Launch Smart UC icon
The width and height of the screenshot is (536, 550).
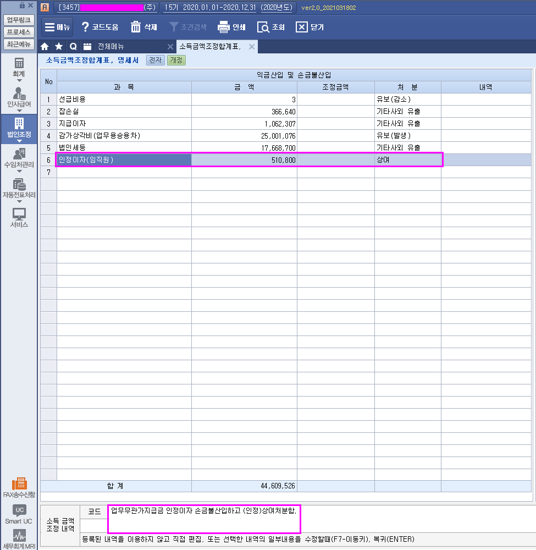[19, 514]
